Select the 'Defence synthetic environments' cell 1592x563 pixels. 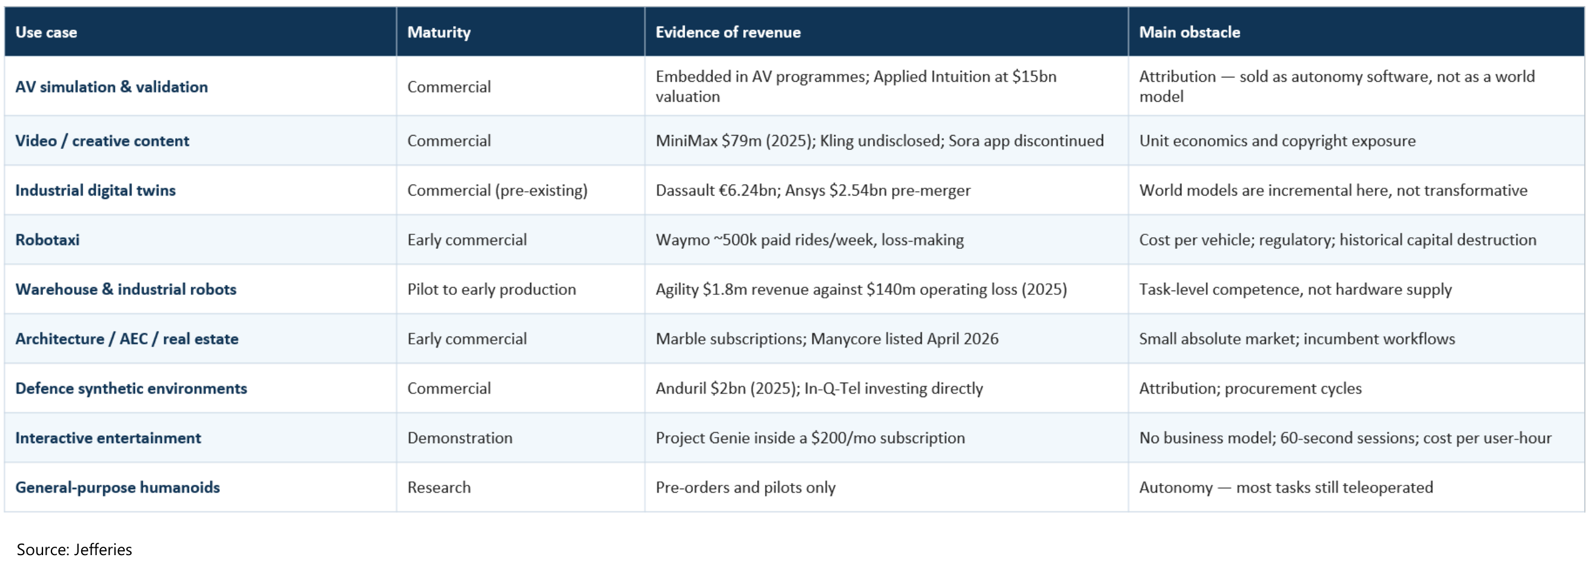click(201, 388)
